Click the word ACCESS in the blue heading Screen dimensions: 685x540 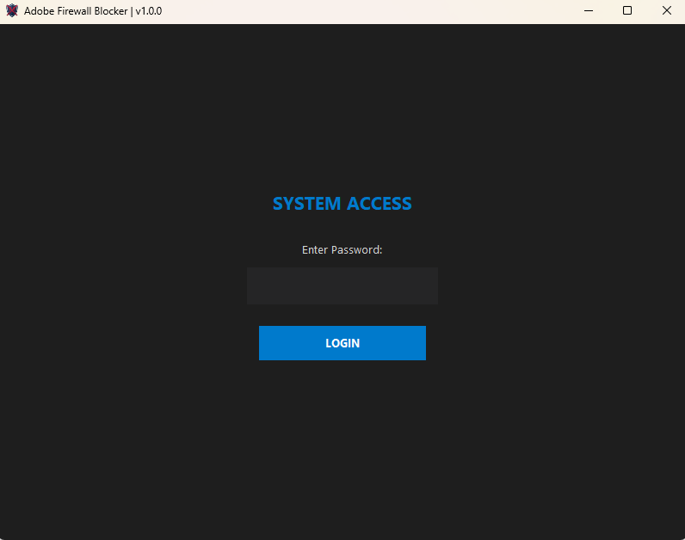point(378,204)
